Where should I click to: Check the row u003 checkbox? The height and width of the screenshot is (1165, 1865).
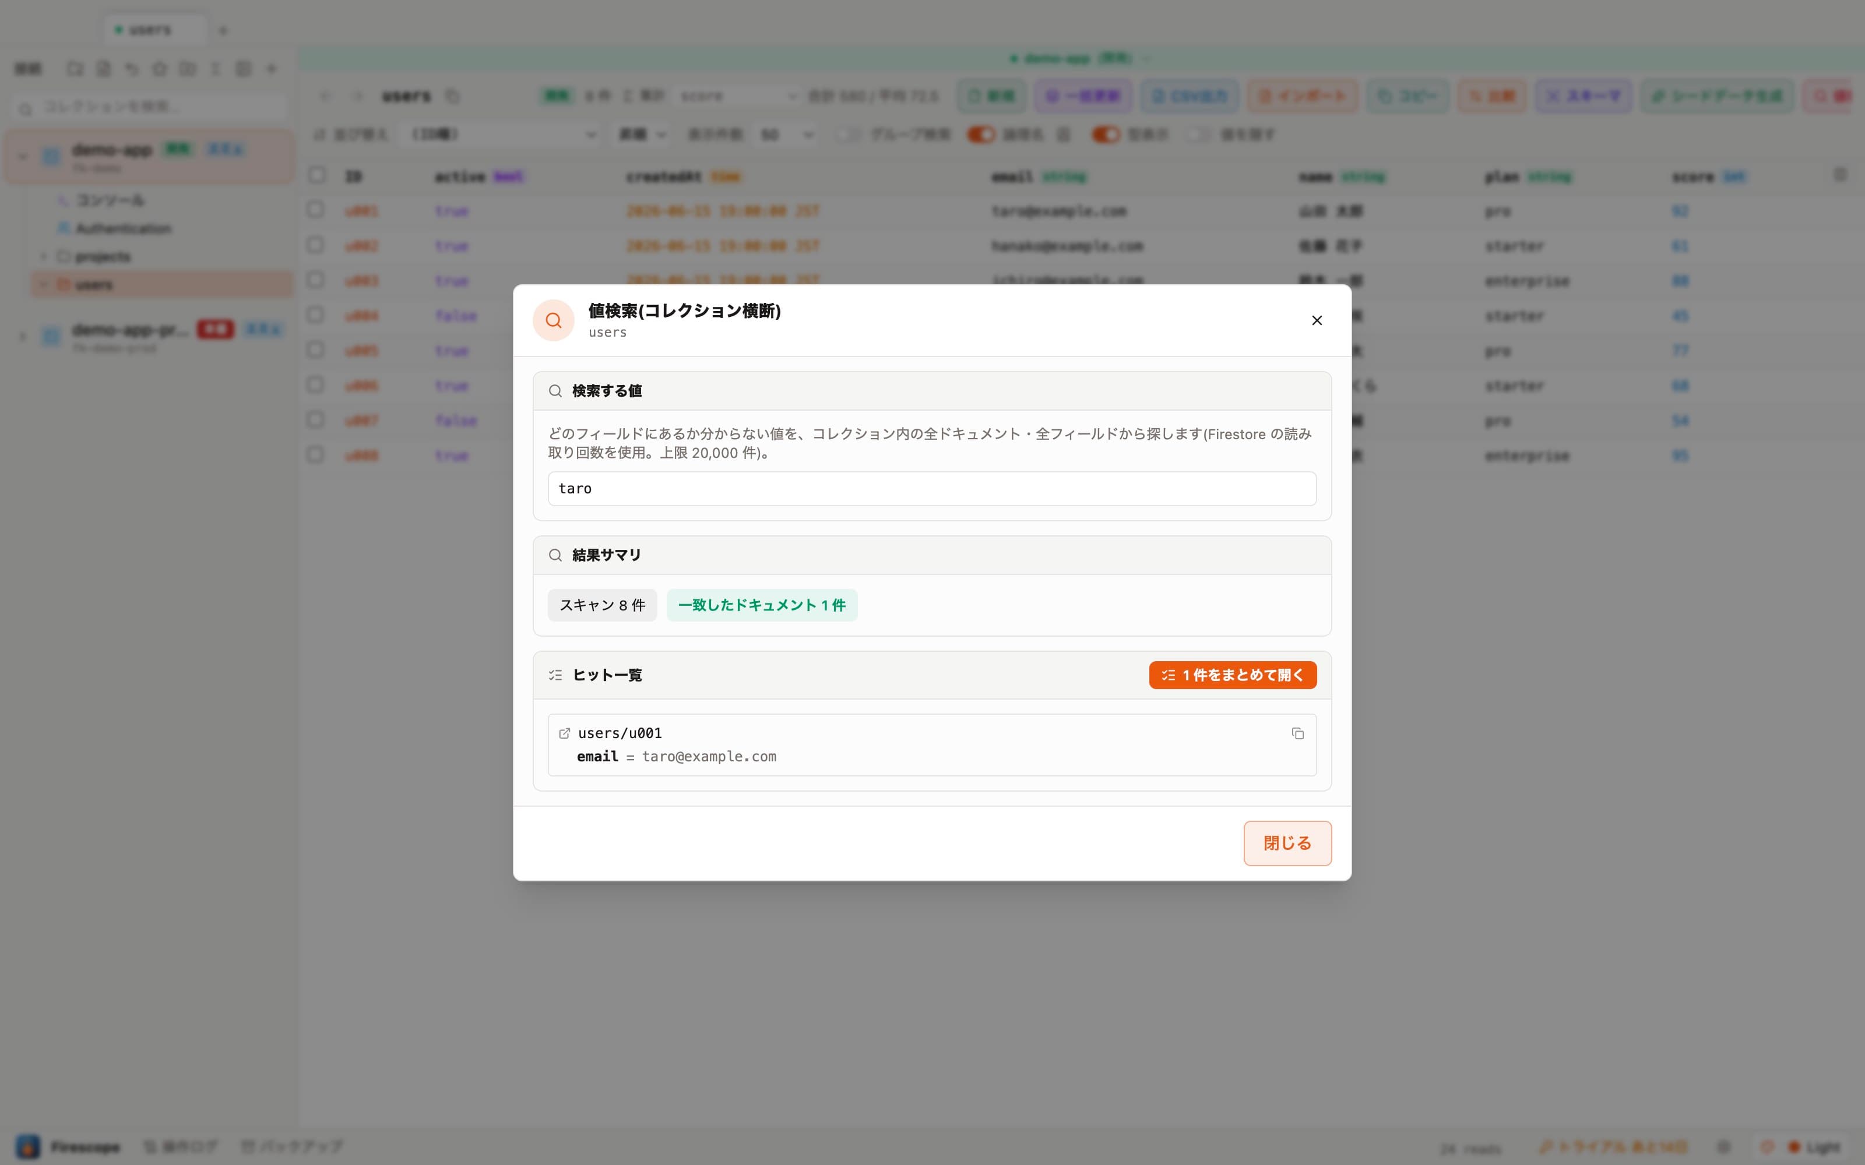click(x=315, y=280)
